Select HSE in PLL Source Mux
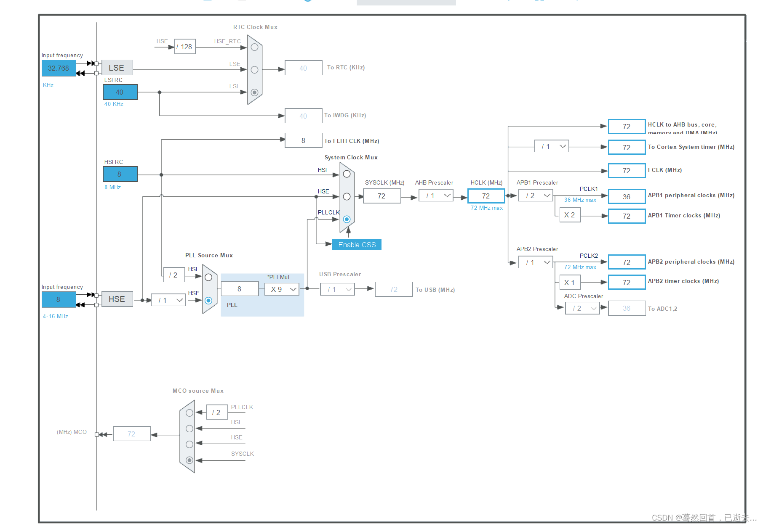The image size is (763, 526). (x=208, y=301)
